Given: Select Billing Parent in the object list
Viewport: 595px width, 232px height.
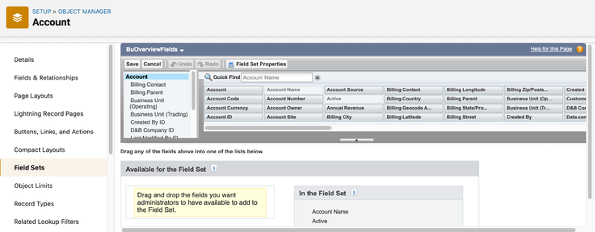Looking at the screenshot, I should [x=146, y=92].
